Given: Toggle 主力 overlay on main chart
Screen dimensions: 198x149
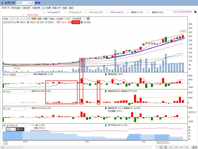Looking at the screenshot, I should coord(23,19).
